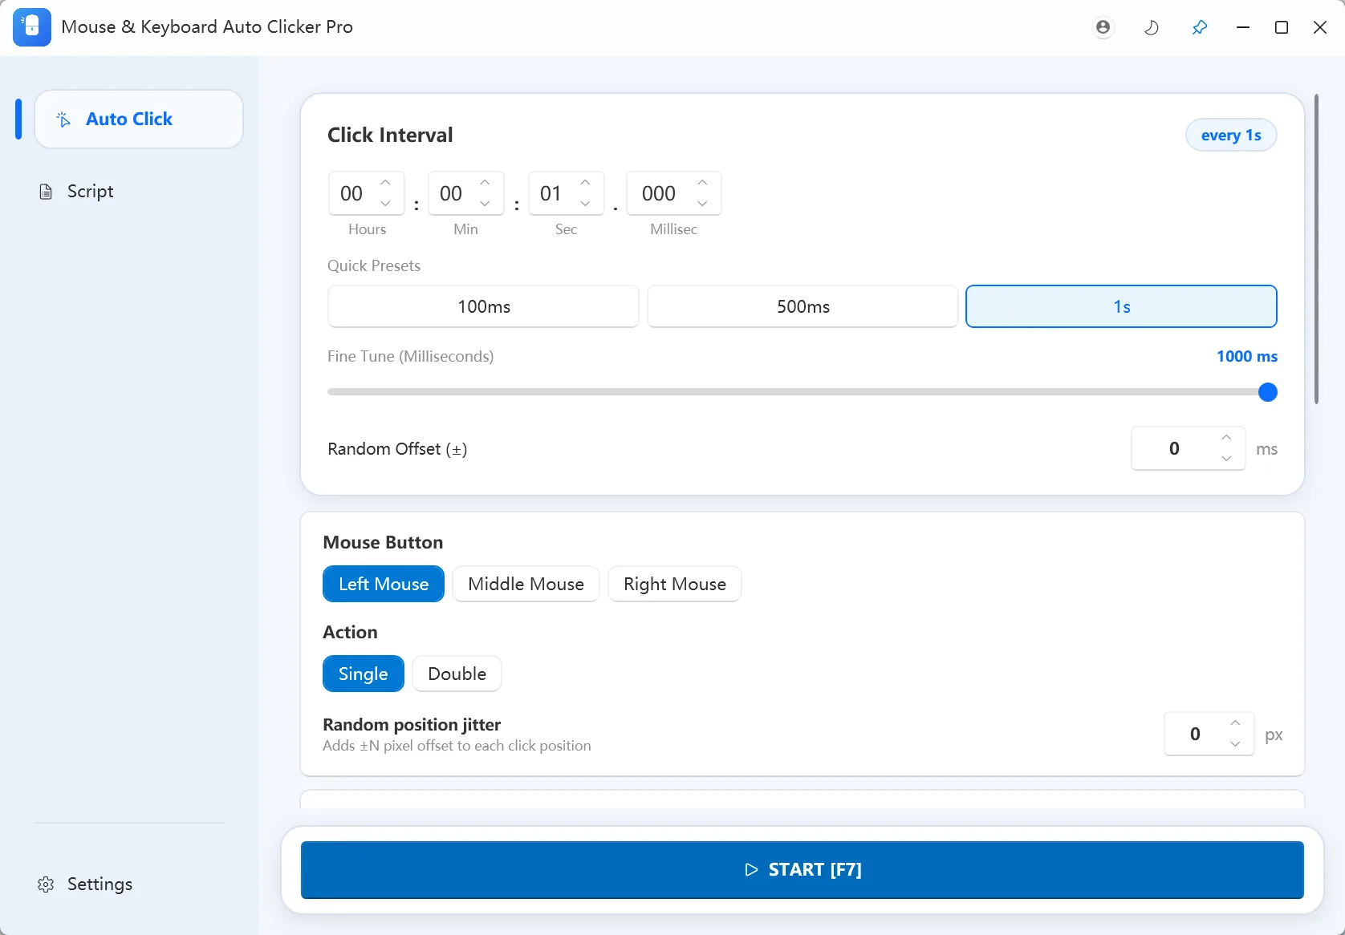Maximize the Auto Clicker window
1345x935 pixels.
tap(1282, 27)
